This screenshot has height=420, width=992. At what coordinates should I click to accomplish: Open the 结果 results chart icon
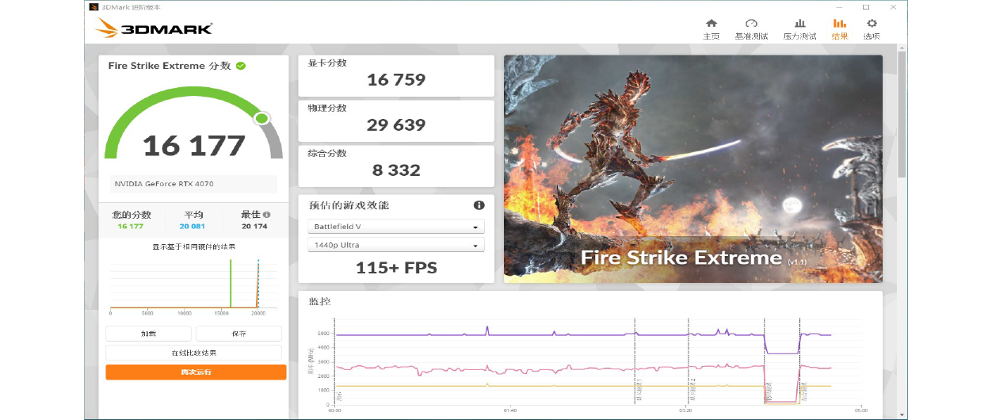(x=840, y=24)
